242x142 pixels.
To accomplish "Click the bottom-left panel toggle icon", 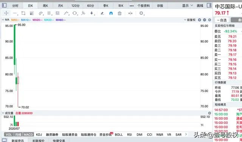I will (x=4, y=140).
